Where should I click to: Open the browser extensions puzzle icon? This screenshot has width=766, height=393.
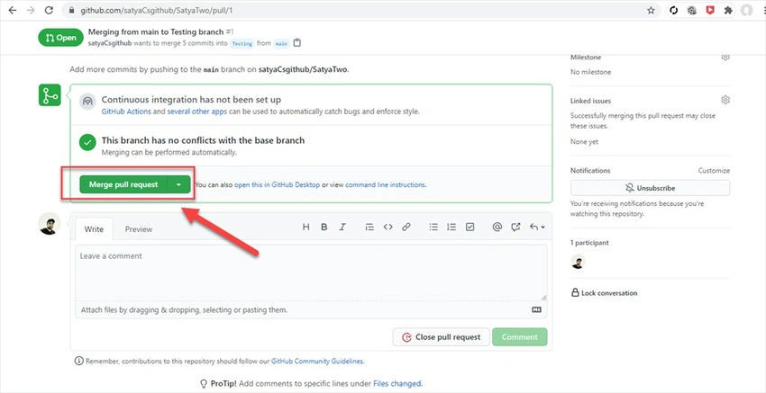tap(728, 10)
